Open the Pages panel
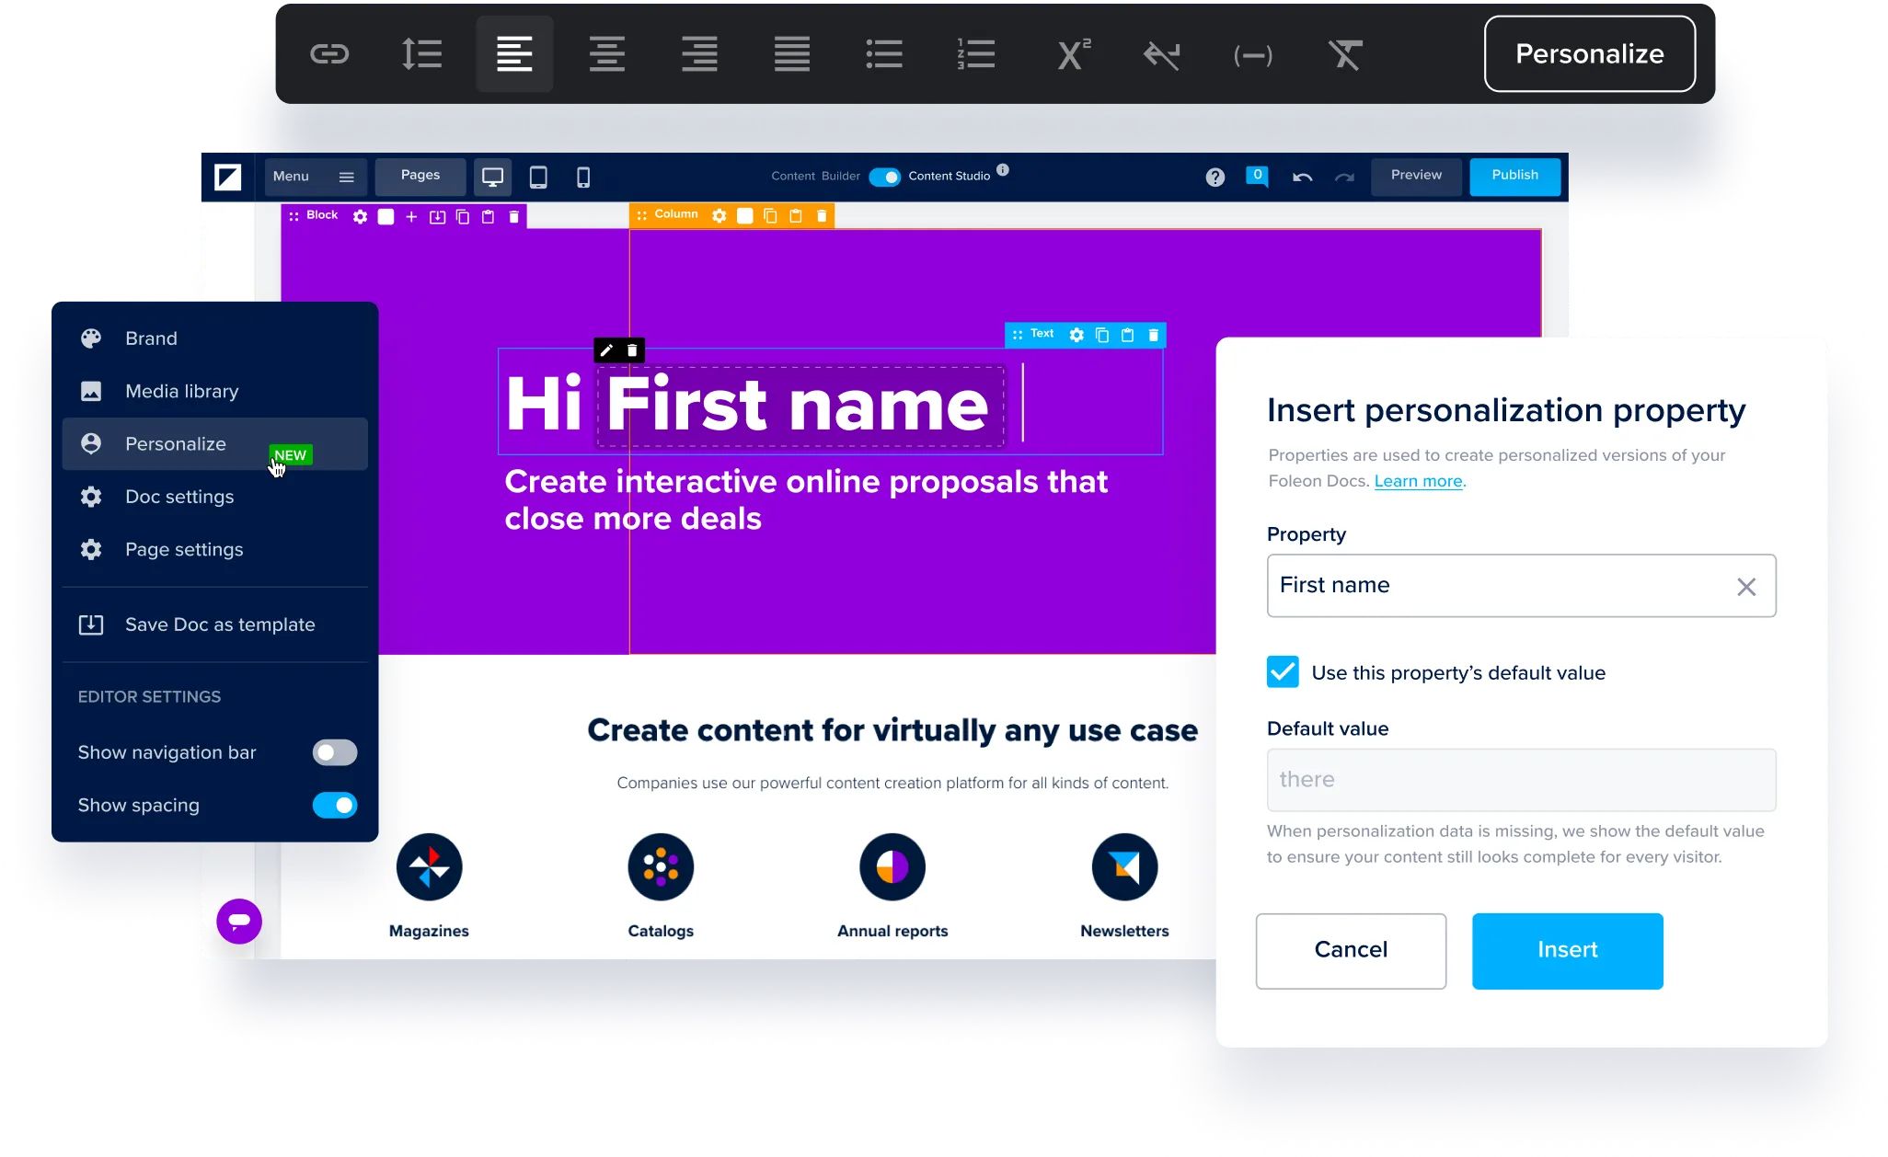Image resolution: width=1888 pixels, height=1157 pixels. [x=420, y=176]
